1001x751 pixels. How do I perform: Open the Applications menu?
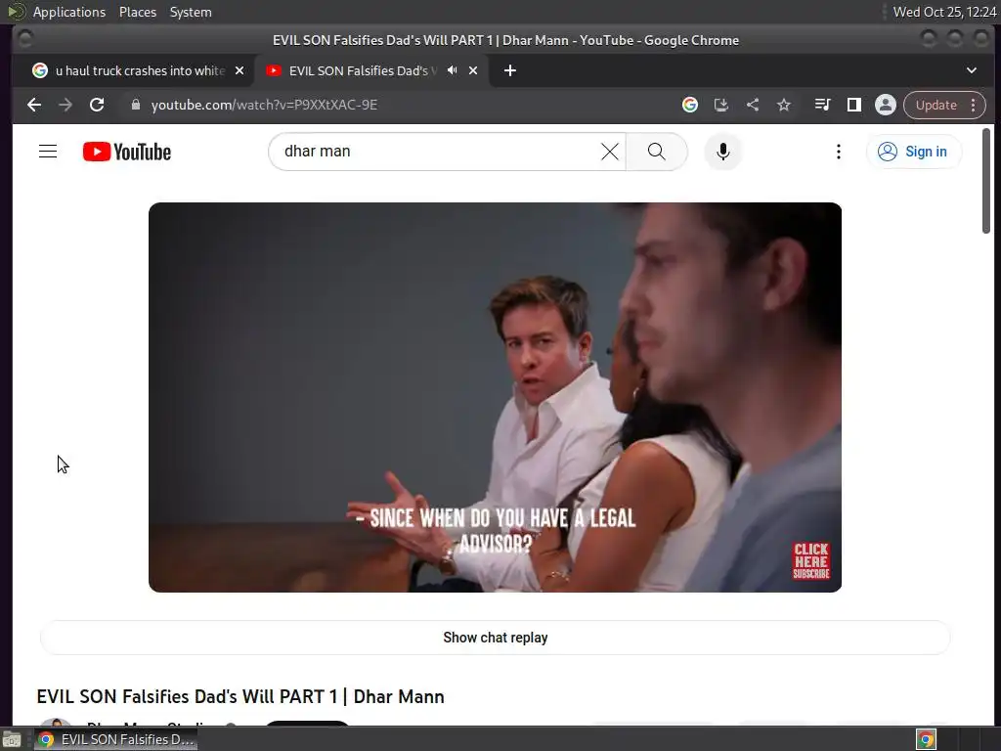click(x=69, y=12)
